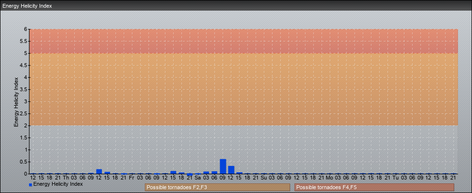This screenshot has width=472, height=193.
Task: Click the y-axis value 0
Action: (26, 174)
